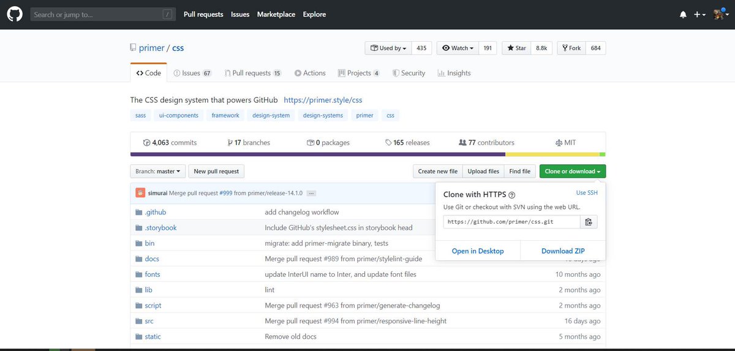Open the user avatar menu
This screenshot has width=735, height=351.
pos(721,15)
